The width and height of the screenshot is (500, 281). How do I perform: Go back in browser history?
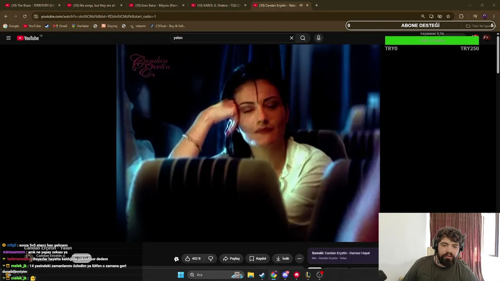pyautogui.click(x=6, y=16)
